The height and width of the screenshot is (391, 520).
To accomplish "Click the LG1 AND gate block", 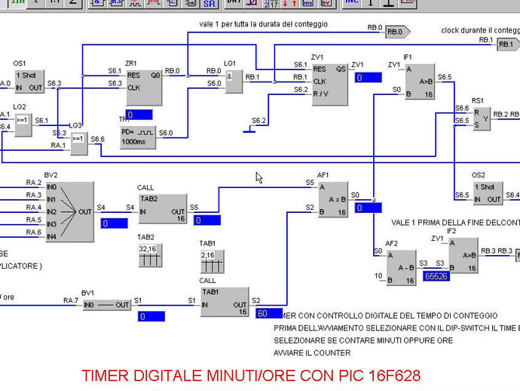I will [x=234, y=82].
